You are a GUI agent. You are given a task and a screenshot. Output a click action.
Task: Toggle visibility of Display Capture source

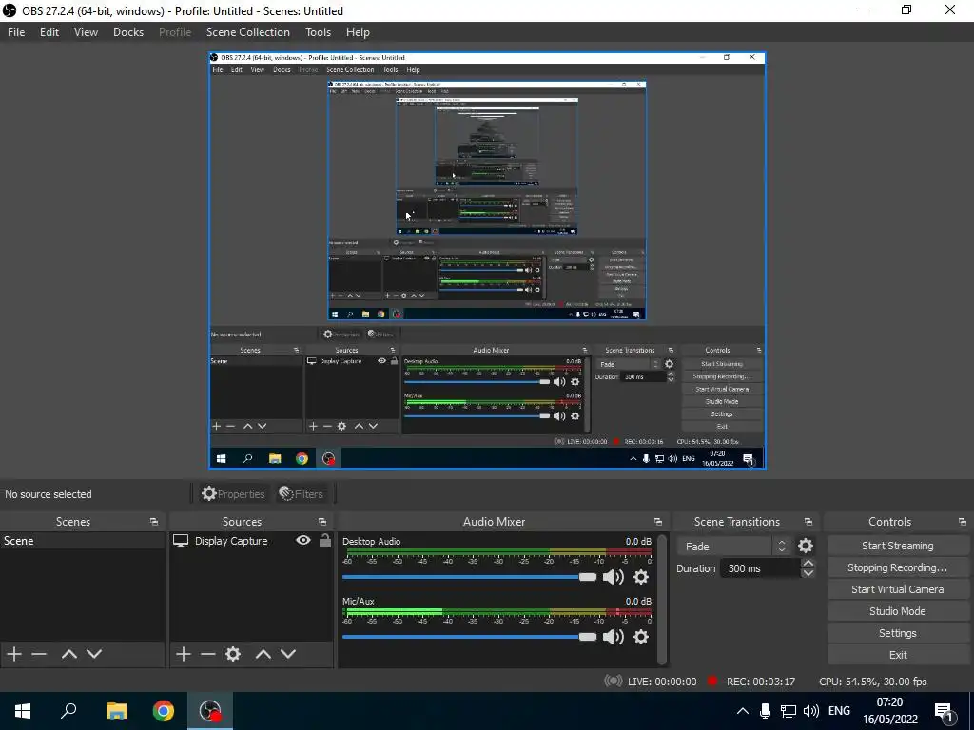303,541
